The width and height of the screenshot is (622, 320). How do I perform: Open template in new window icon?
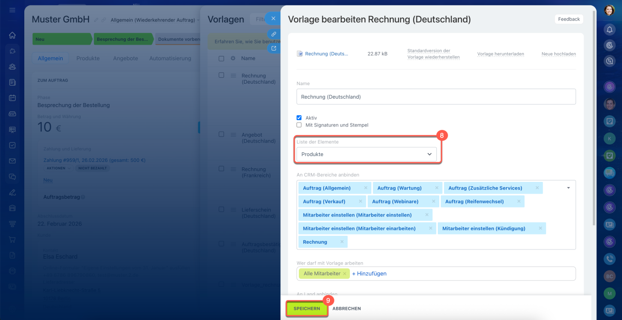click(x=274, y=48)
